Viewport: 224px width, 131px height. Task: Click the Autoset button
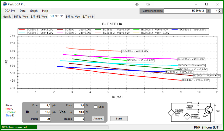click(98, 119)
